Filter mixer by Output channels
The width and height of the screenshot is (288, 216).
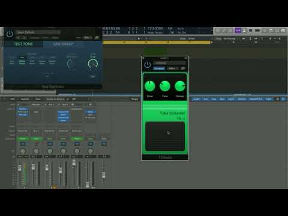tap(242, 99)
